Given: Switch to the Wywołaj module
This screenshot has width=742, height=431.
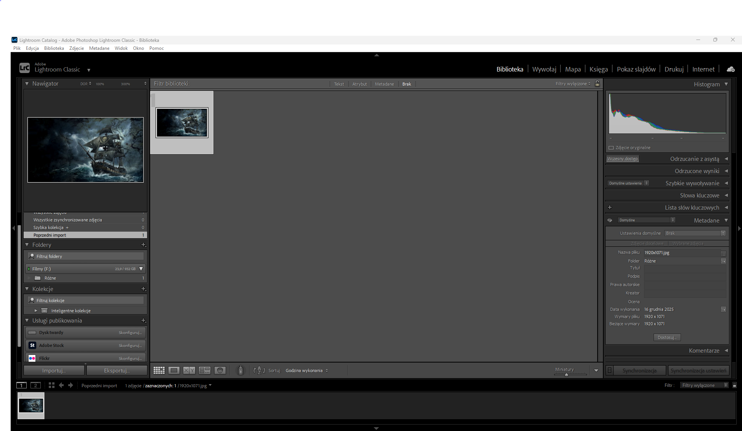Looking at the screenshot, I should click(x=544, y=69).
